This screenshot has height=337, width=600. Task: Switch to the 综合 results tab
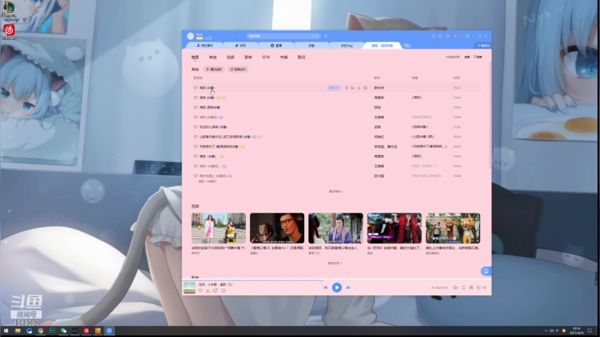click(195, 57)
